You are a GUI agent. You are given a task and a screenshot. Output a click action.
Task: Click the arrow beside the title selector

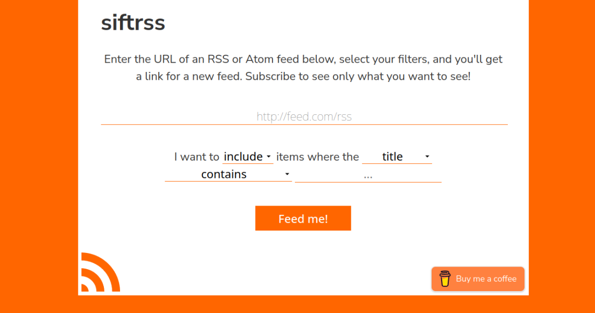click(x=427, y=157)
